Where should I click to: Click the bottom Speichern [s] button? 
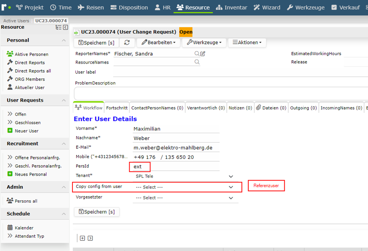tap(97, 212)
